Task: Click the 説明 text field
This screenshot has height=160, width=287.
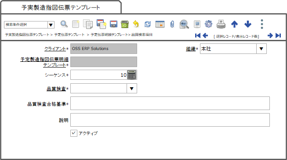Action: (170, 120)
